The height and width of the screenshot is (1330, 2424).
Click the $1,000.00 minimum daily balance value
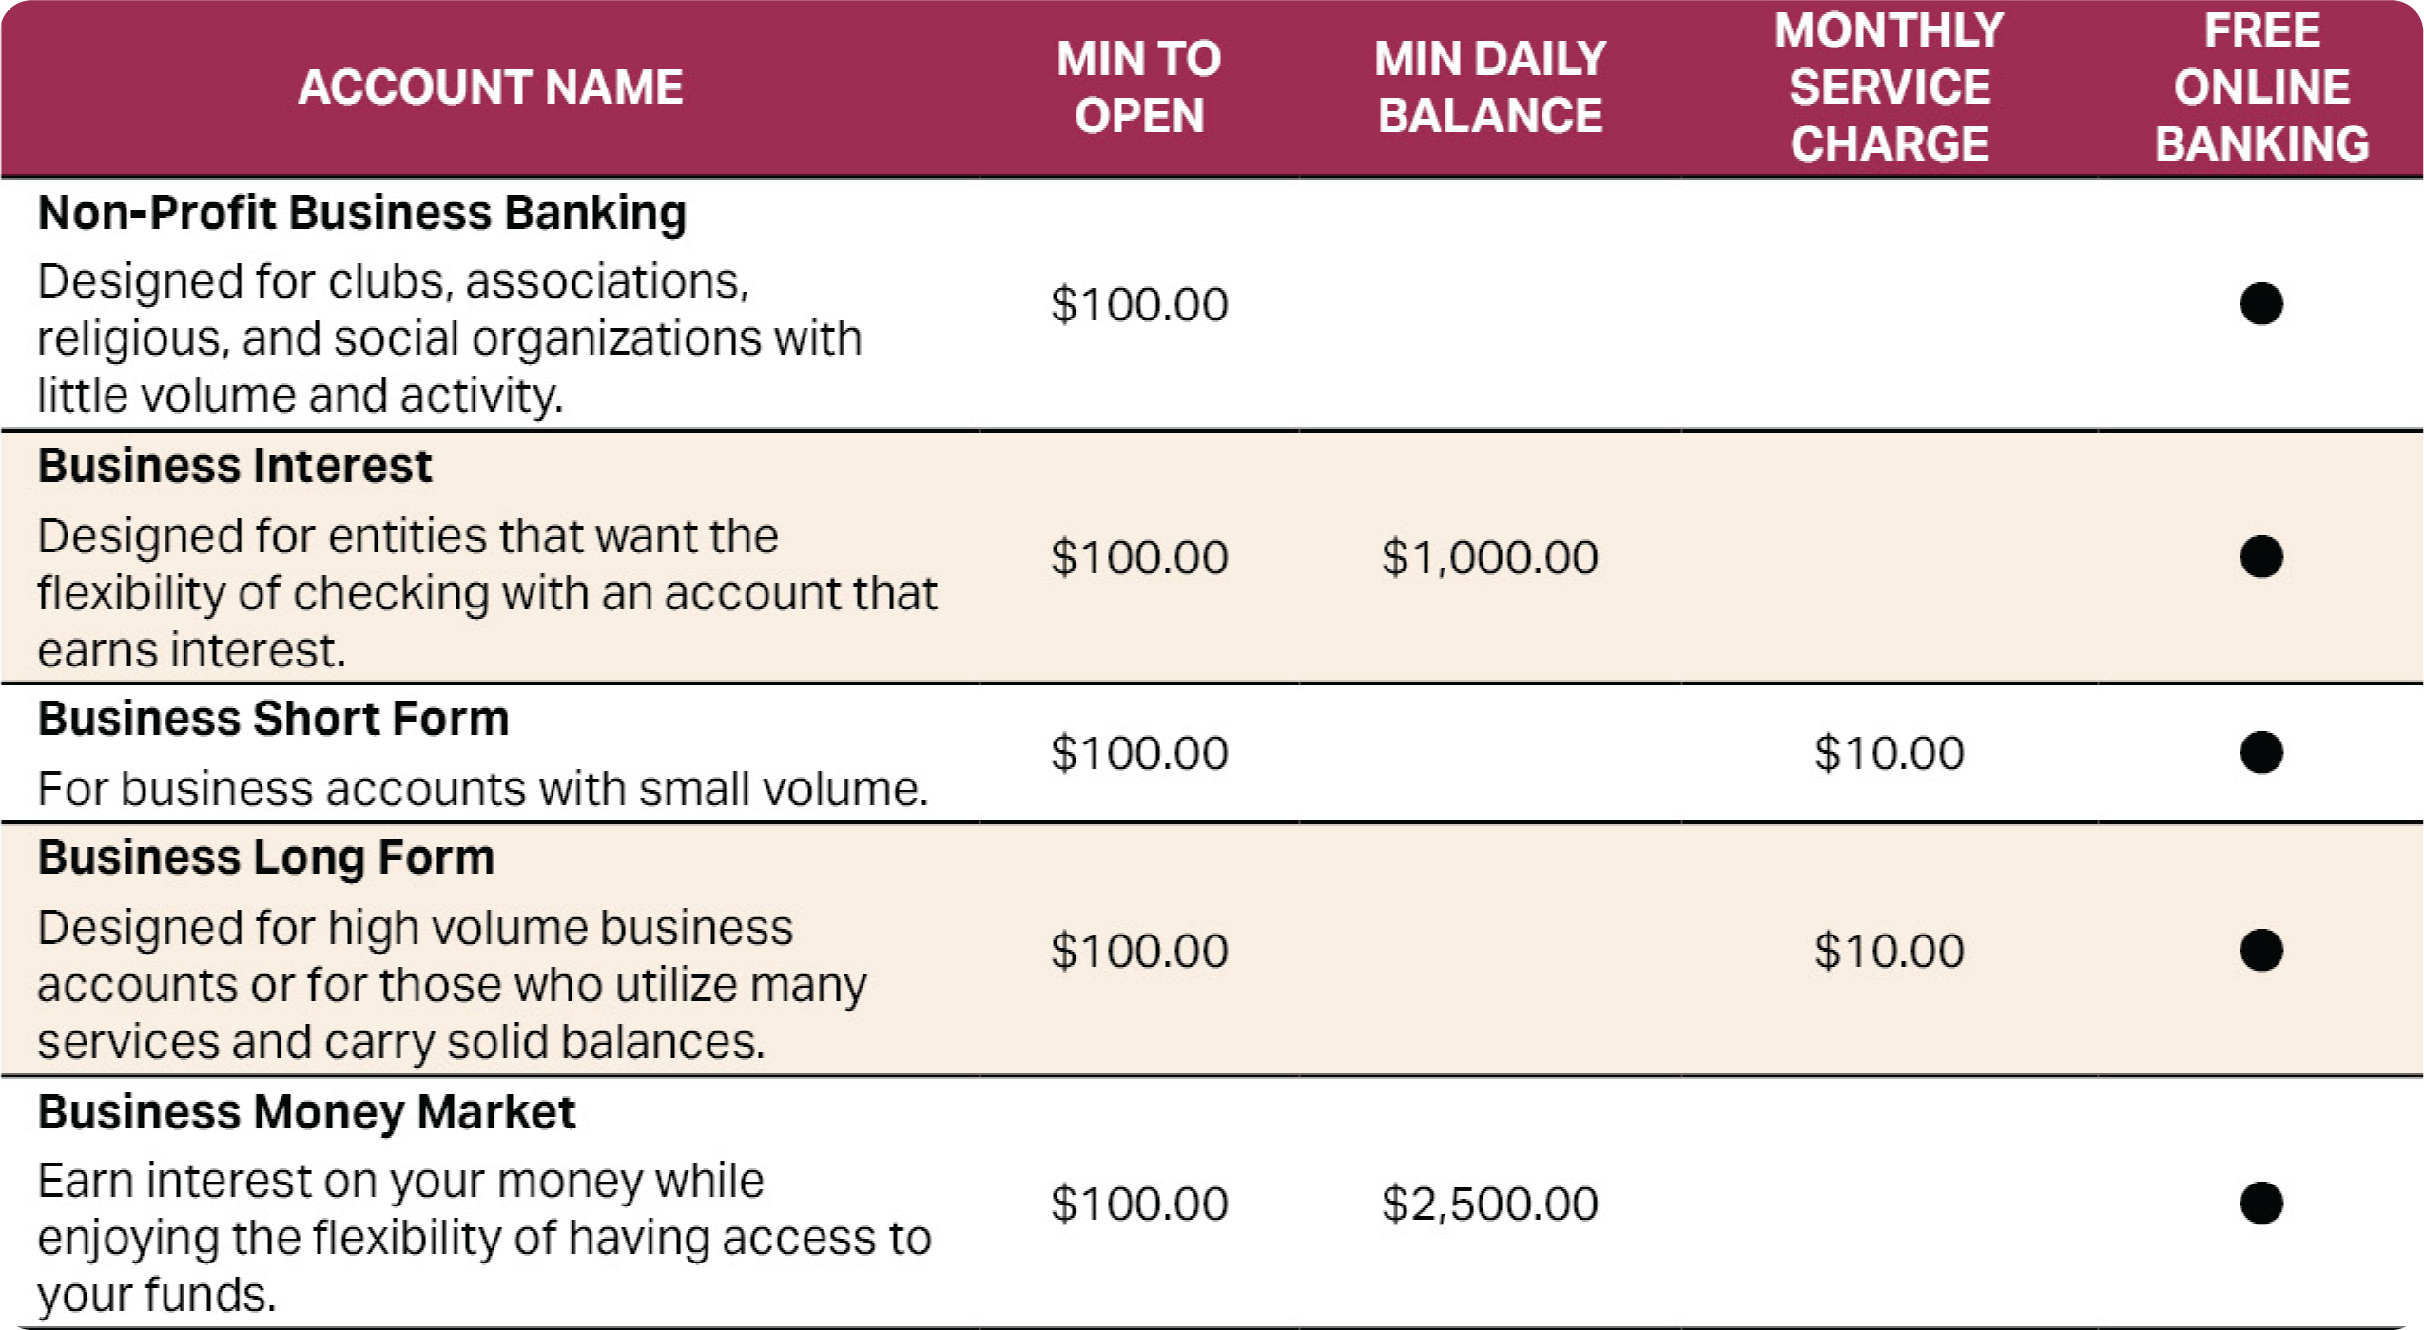(x=1490, y=557)
